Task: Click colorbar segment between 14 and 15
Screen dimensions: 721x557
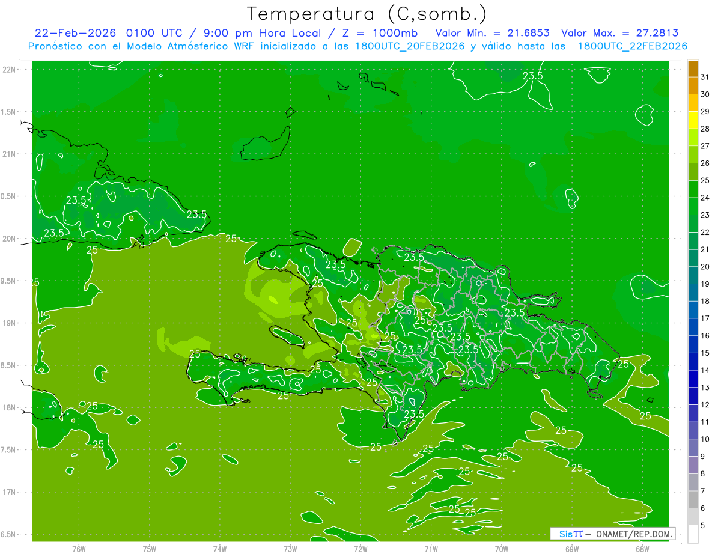Action: [x=693, y=361]
